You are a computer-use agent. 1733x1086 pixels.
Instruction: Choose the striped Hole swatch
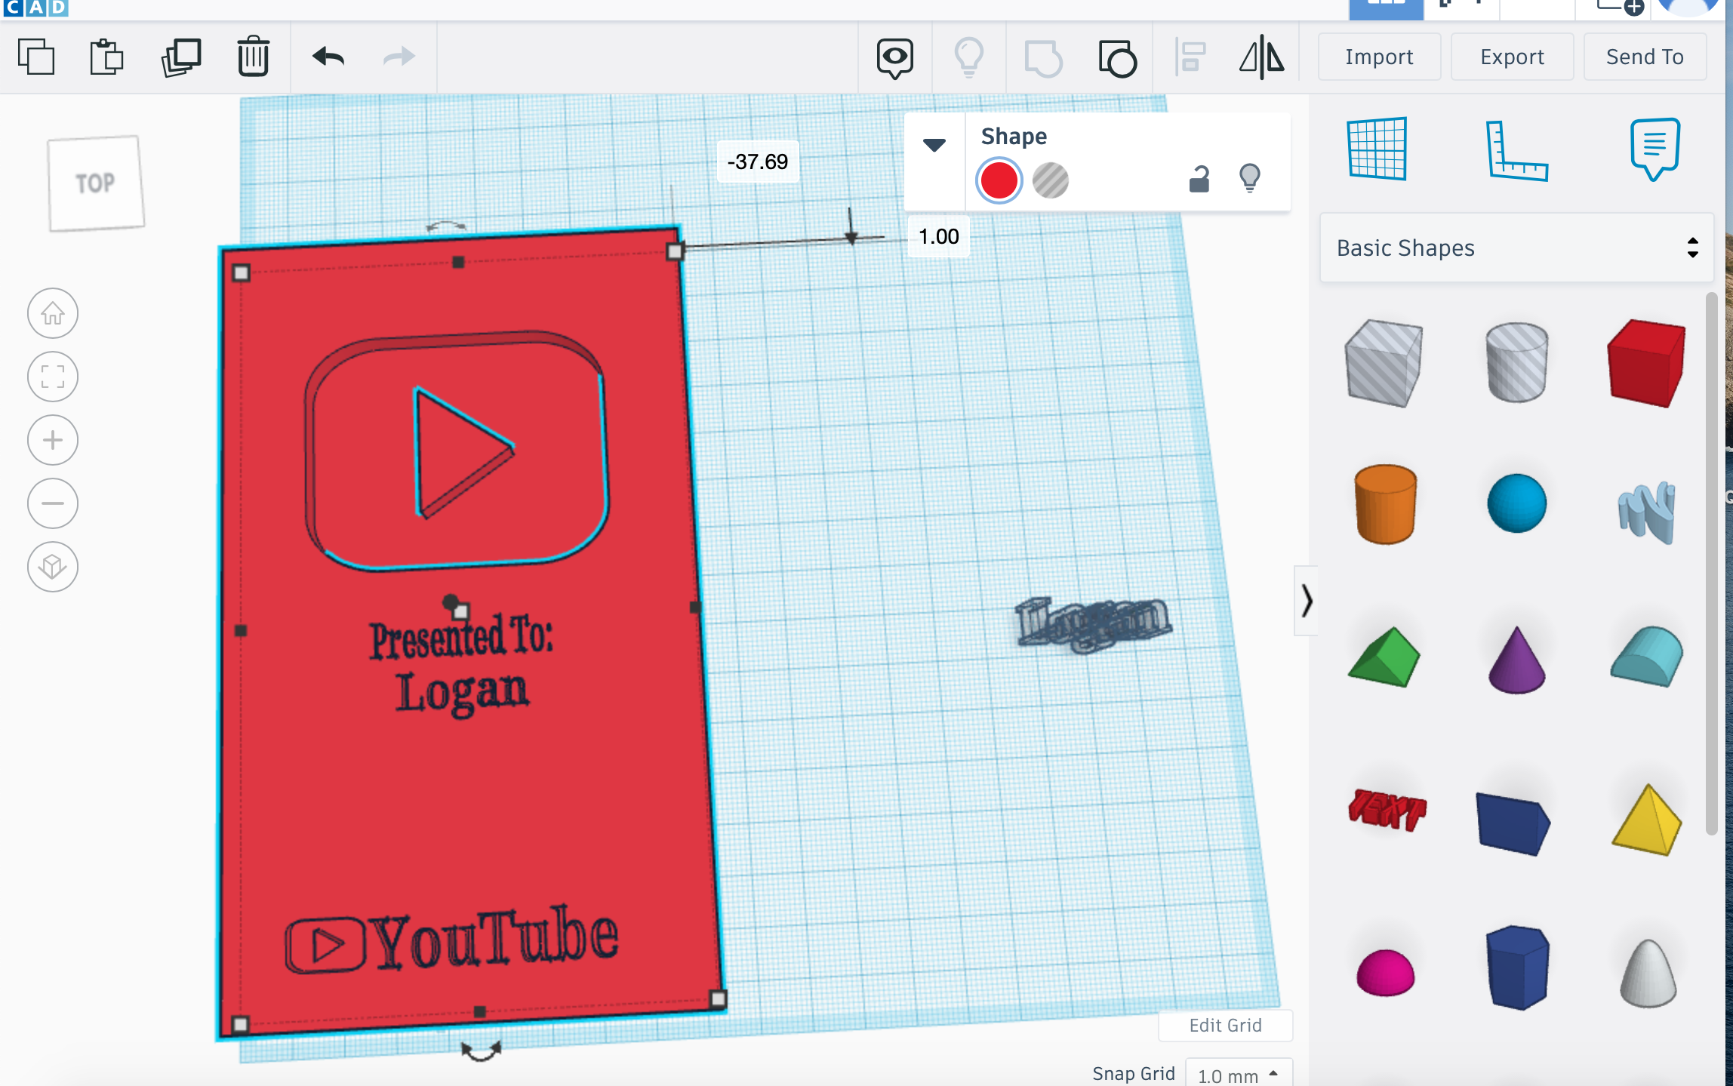click(1050, 180)
